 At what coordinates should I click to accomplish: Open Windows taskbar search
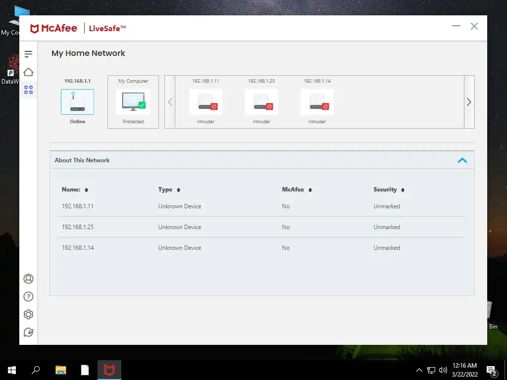[x=36, y=370]
